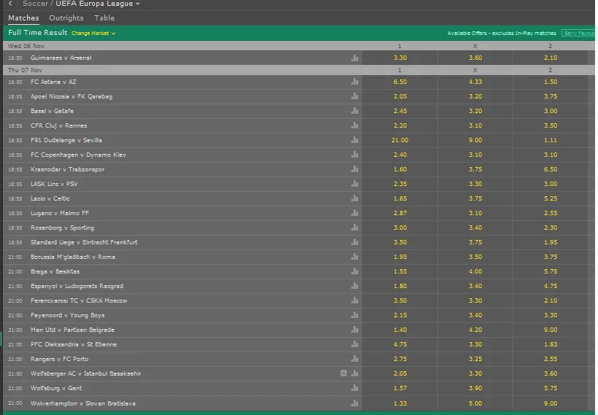598x415 pixels.
Task: Open stats icon for F91 Dudelange v Sevilla
Action: point(355,140)
